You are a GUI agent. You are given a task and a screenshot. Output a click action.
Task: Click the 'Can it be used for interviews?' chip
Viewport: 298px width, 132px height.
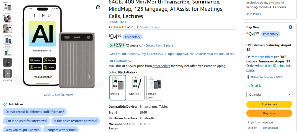[x=26, y=121]
